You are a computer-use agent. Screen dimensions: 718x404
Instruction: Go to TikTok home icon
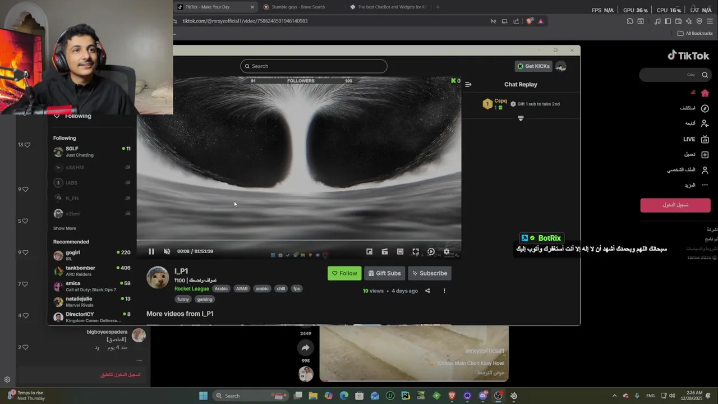(x=705, y=93)
